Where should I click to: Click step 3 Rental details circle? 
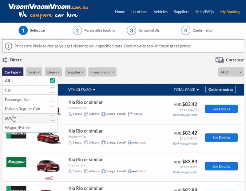pyautogui.click(x=131, y=31)
